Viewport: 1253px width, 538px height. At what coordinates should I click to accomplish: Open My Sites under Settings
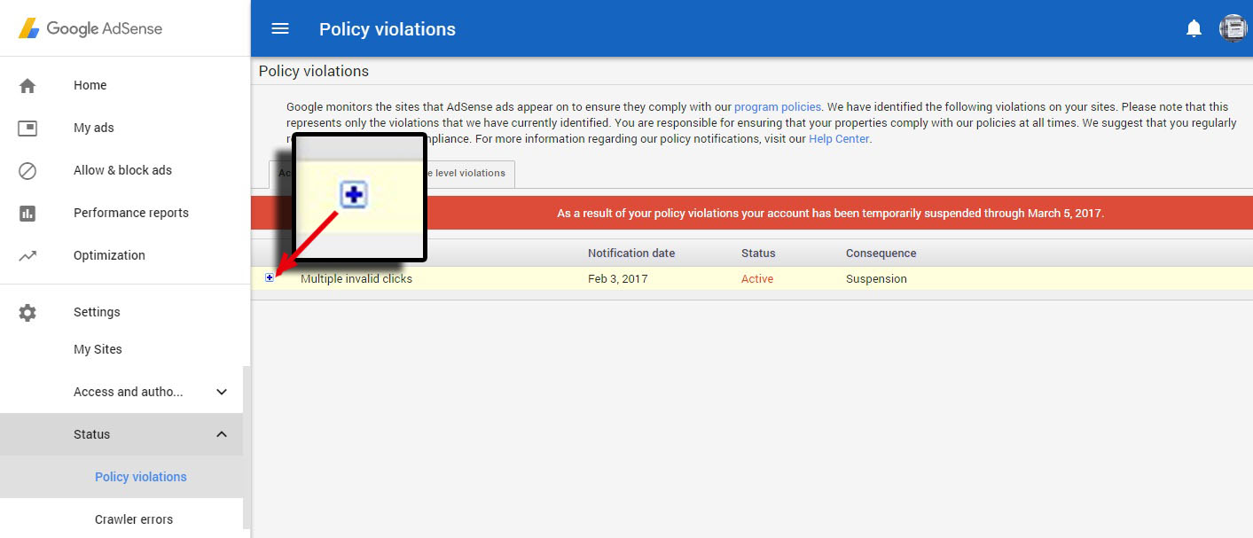(98, 349)
